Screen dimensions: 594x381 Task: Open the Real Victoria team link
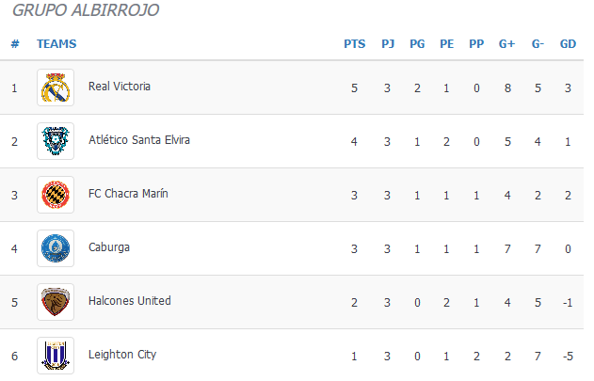[x=120, y=87]
